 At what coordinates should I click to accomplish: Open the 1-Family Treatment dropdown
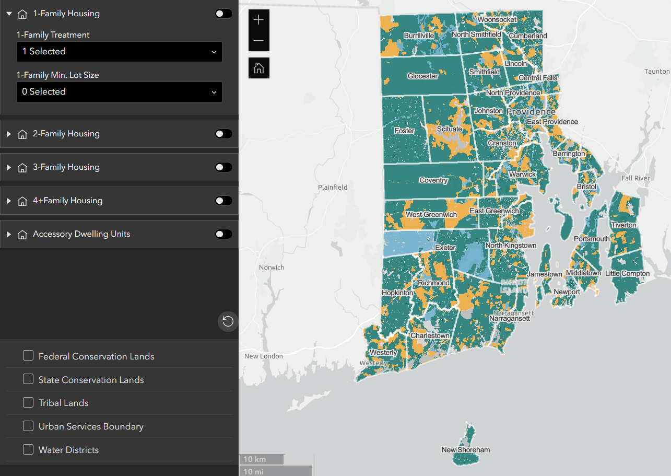click(119, 52)
